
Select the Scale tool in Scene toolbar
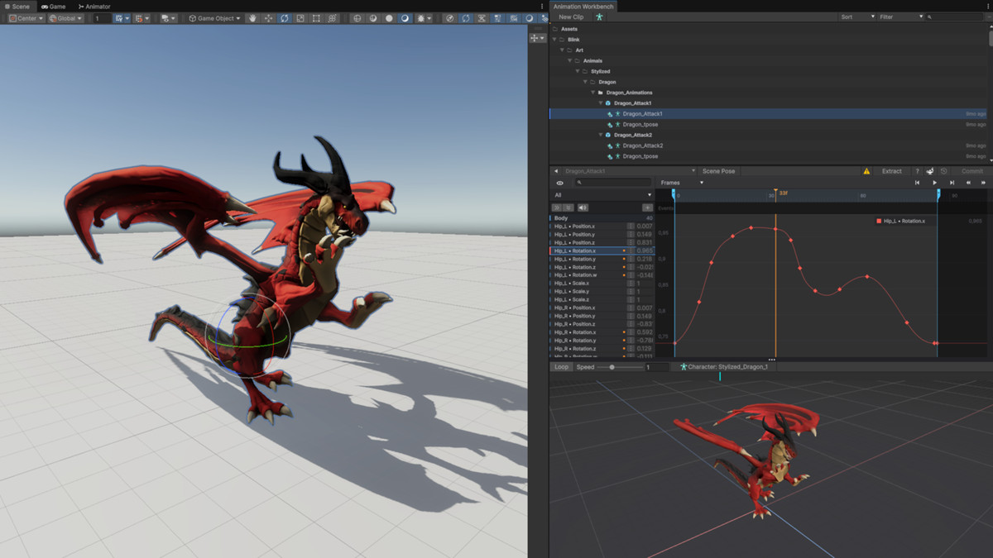(300, 18)
